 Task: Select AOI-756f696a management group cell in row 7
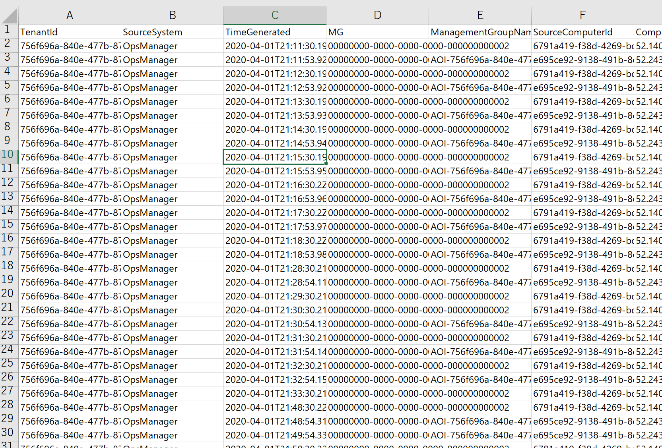click(x=480, y=115)
